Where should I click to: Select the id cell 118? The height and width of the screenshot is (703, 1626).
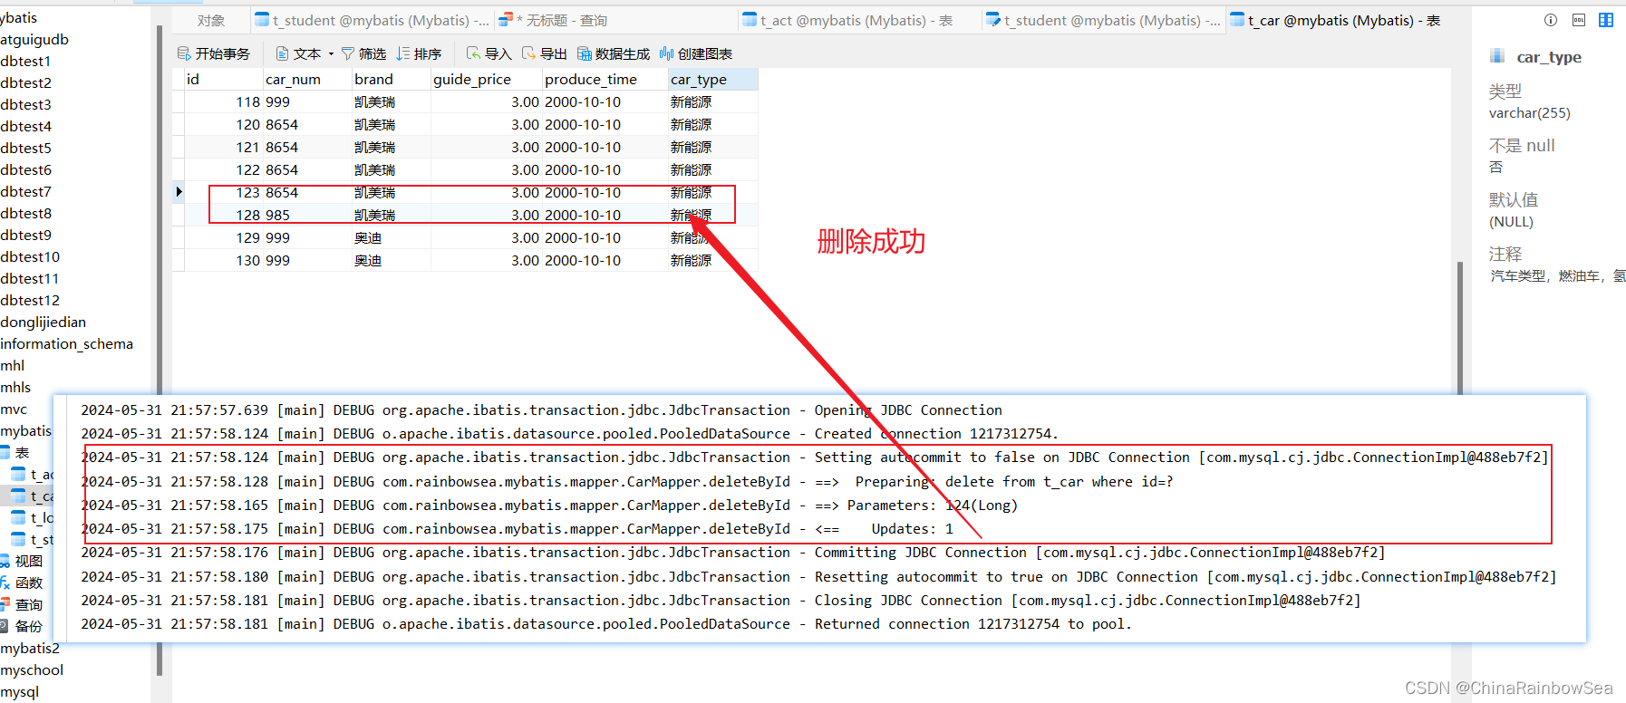tap(224, 102)
